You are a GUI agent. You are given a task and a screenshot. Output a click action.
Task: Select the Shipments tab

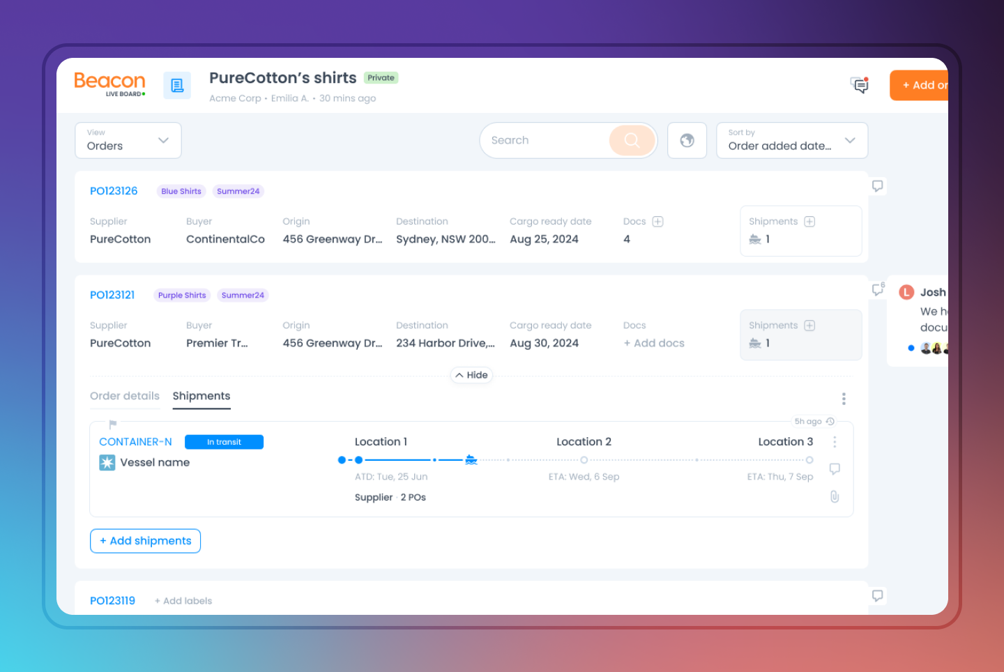click(201, 396)
